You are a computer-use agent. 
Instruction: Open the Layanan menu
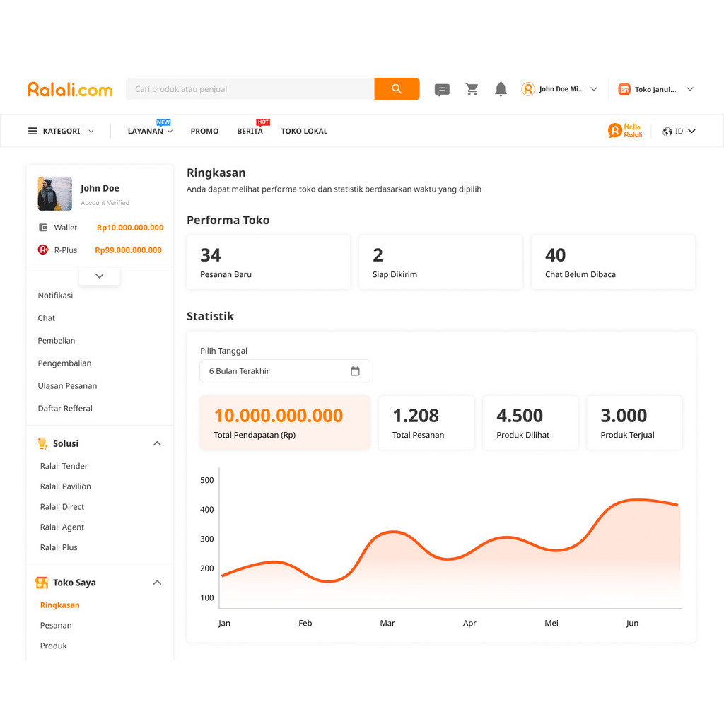pos(150,132)
